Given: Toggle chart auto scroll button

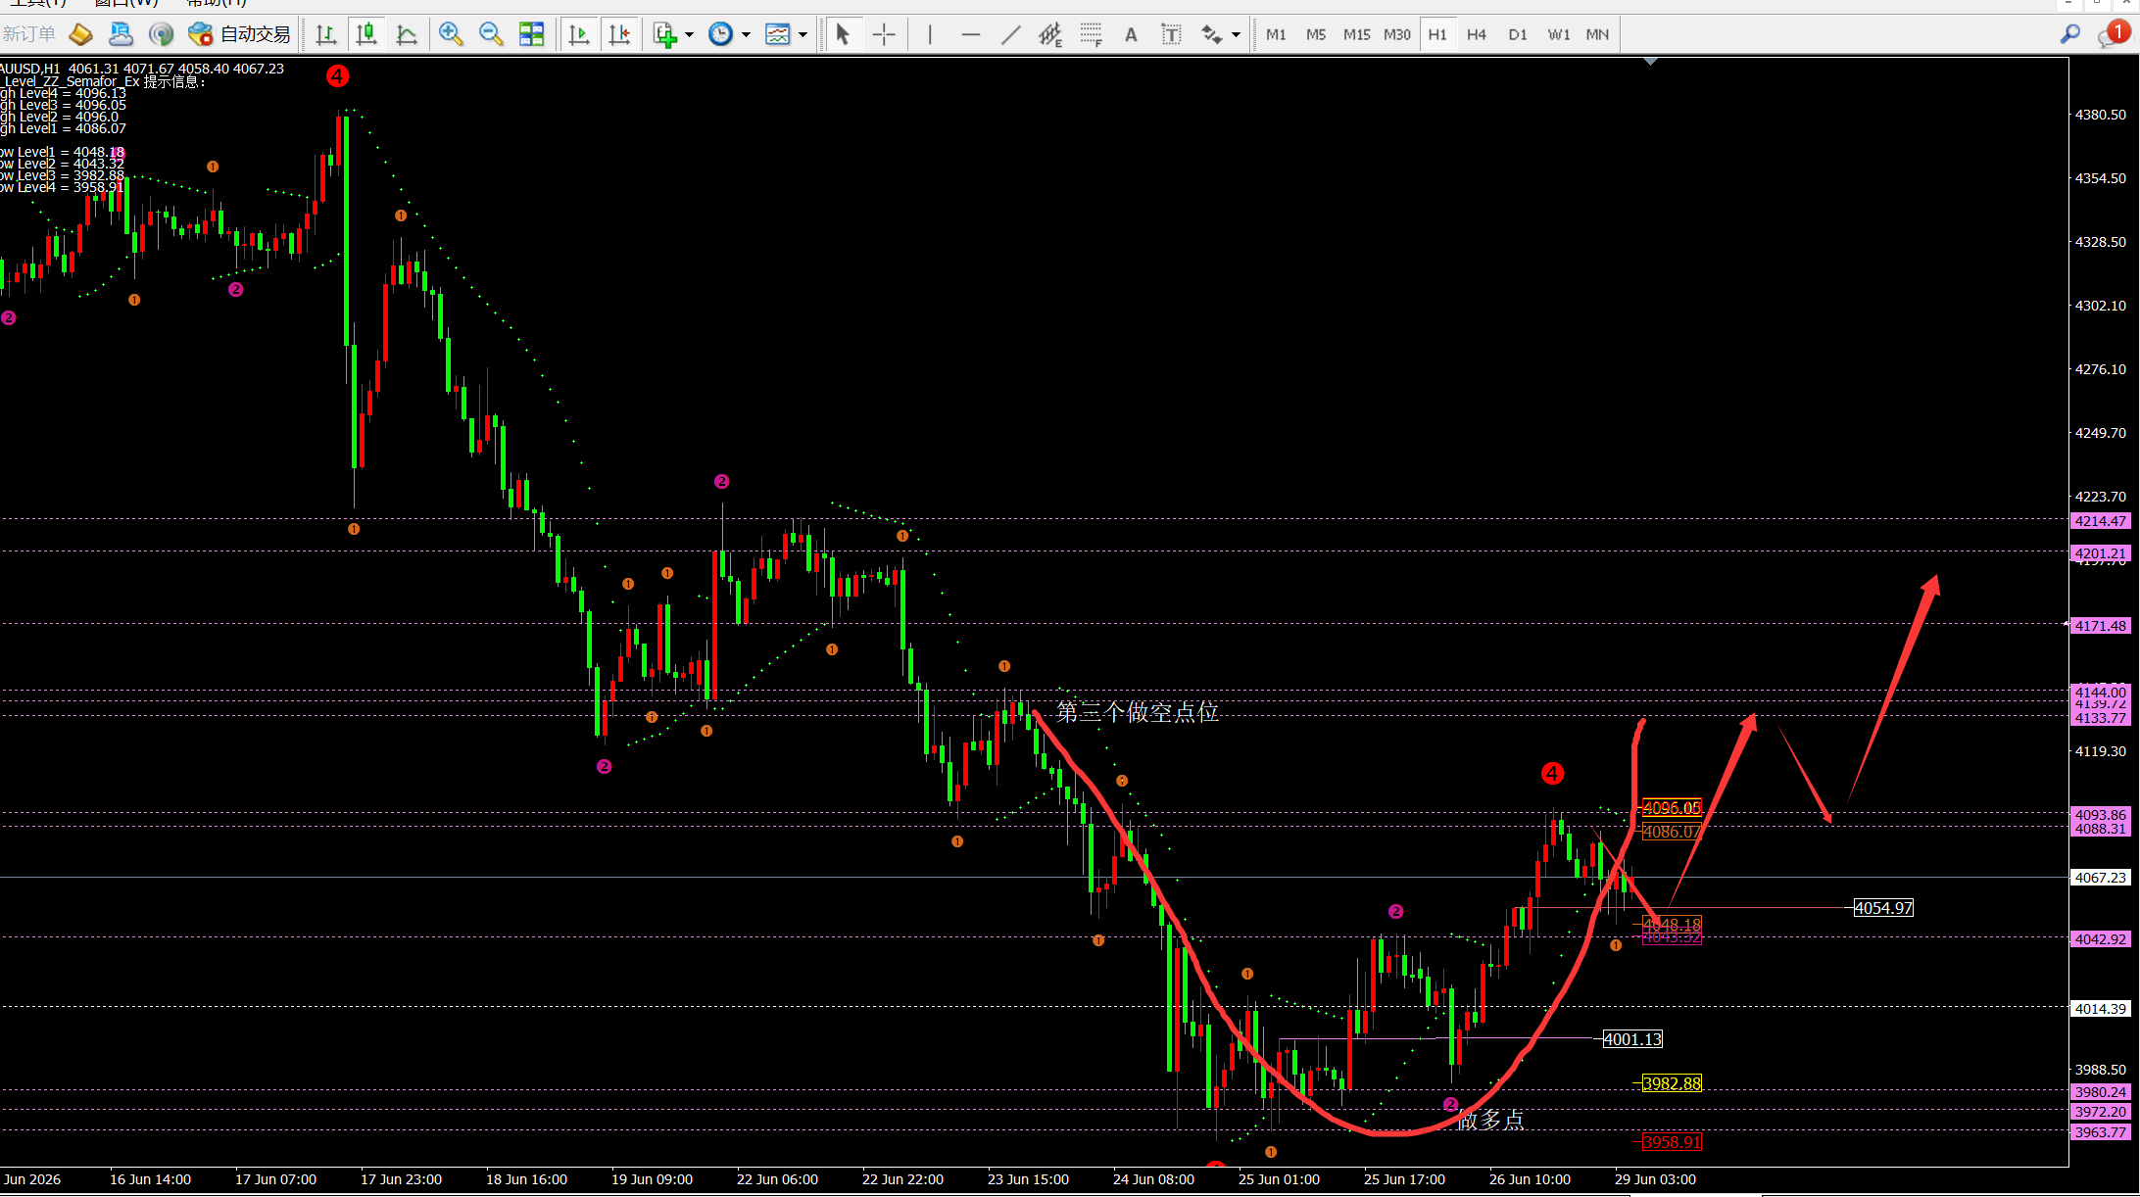Looking at the screenshot, I should (x=579, y=34).
